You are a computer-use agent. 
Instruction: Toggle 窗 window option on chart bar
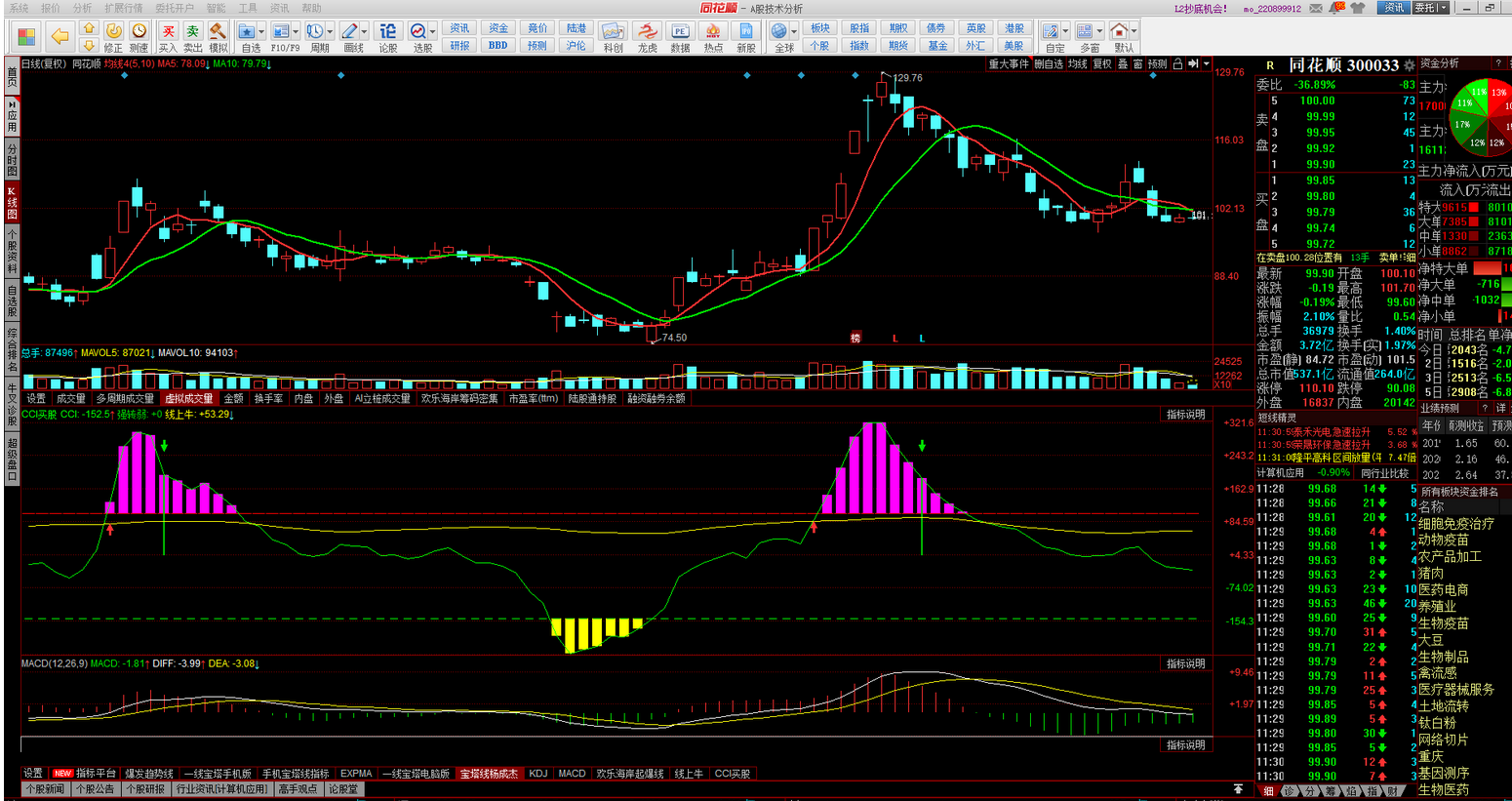1137,63
